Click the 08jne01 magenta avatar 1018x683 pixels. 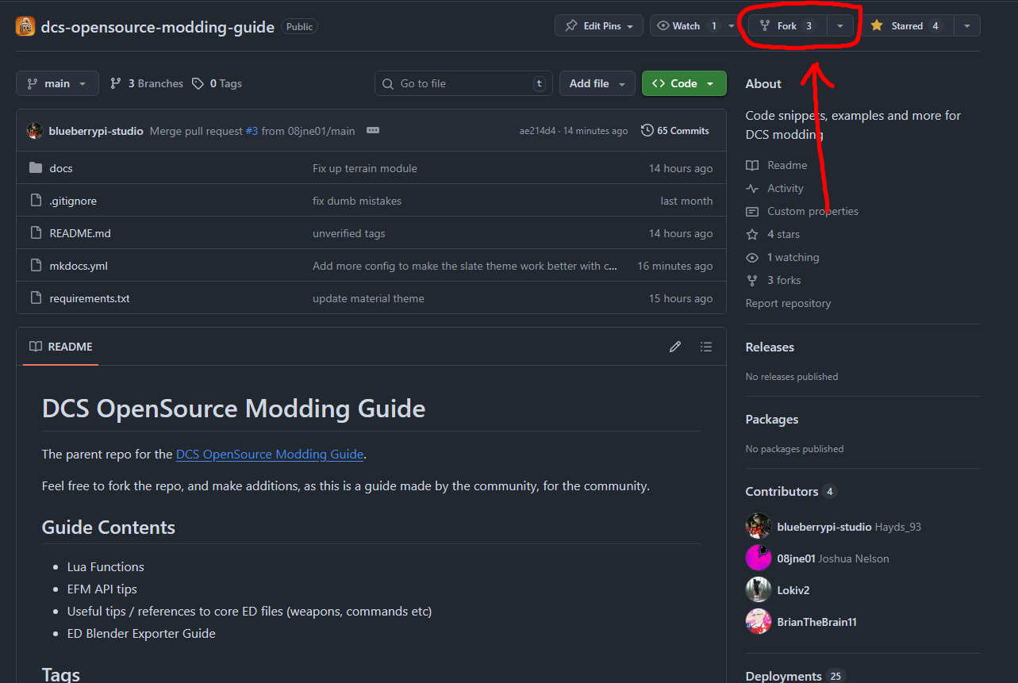click(x=759, y=558)
